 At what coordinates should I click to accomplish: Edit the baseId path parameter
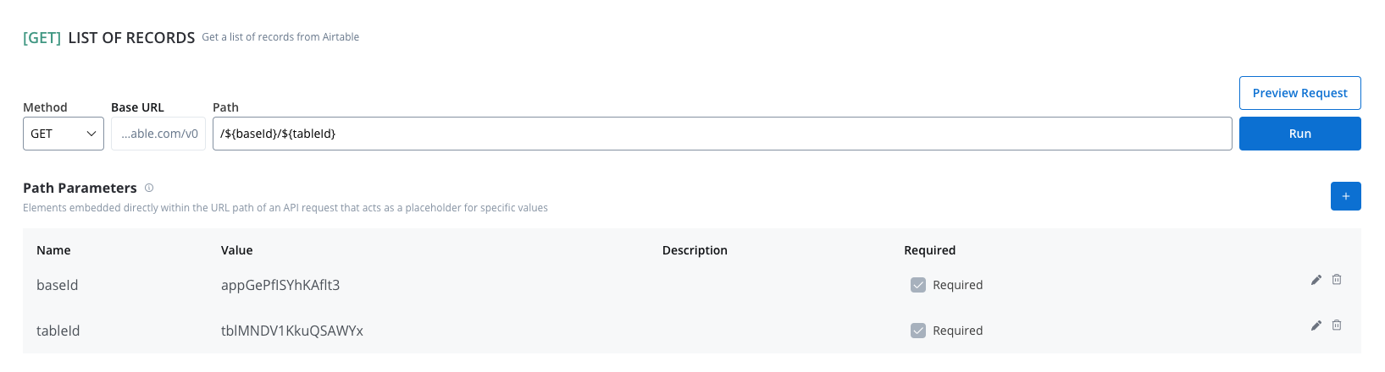click(x=1316, y=280)
